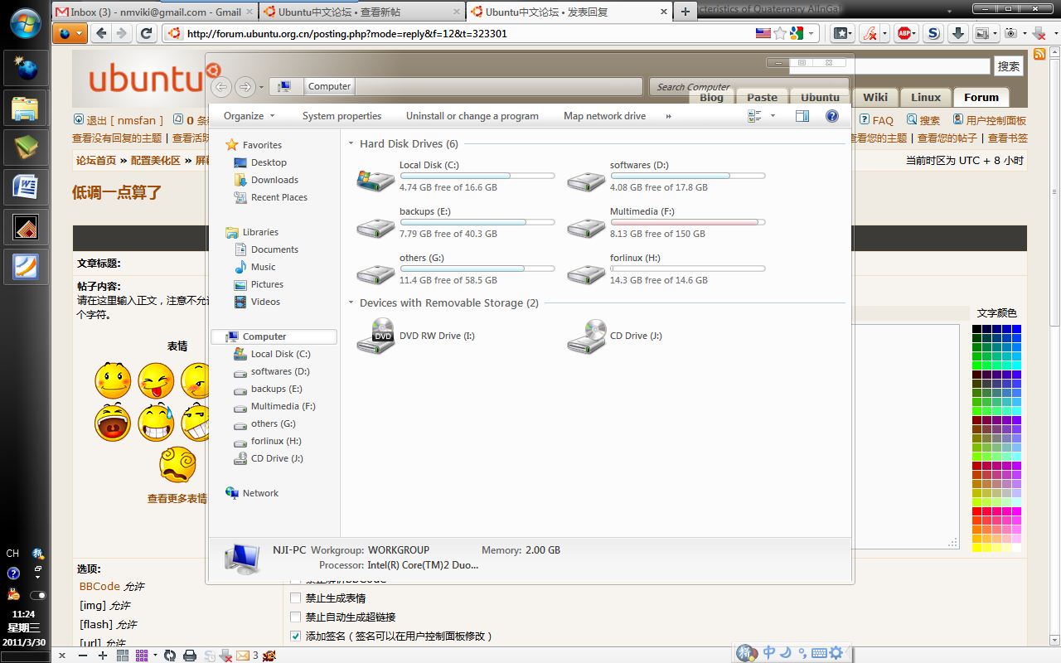The height and width of the screenshot is (663, 1061).
Task: Click the camera screenshot toolbar icon
Action: pos(1011,33)
